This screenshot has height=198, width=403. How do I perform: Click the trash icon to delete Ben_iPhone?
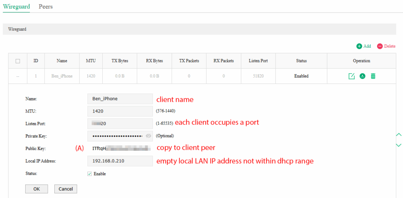373,76
